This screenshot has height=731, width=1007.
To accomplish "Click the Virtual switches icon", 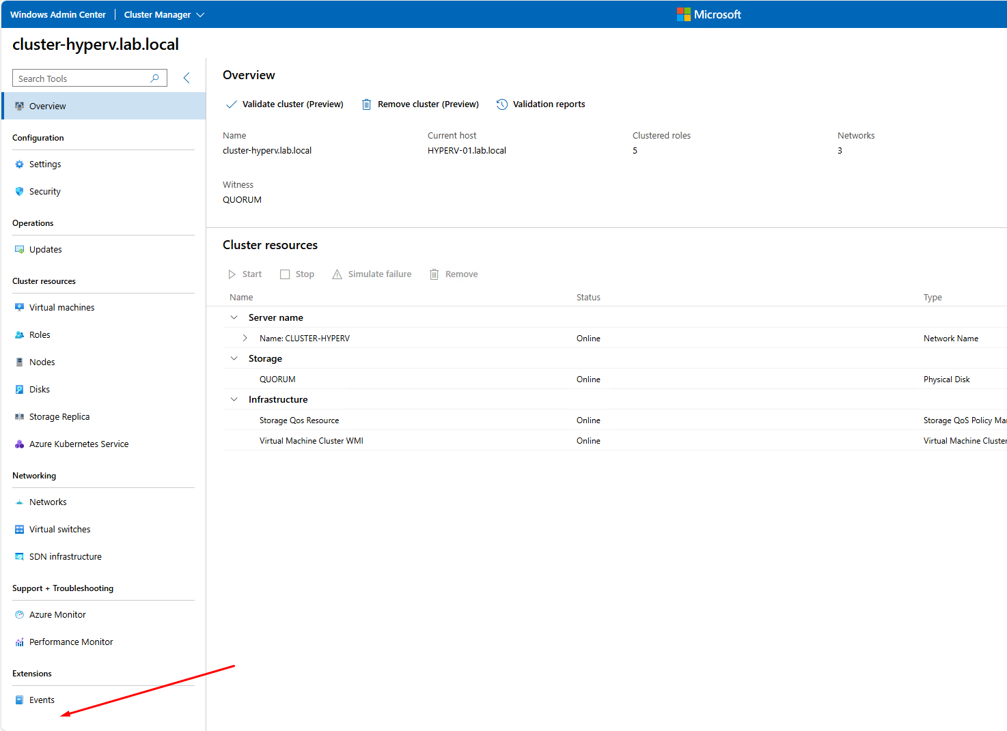I will tap(19, 530).
